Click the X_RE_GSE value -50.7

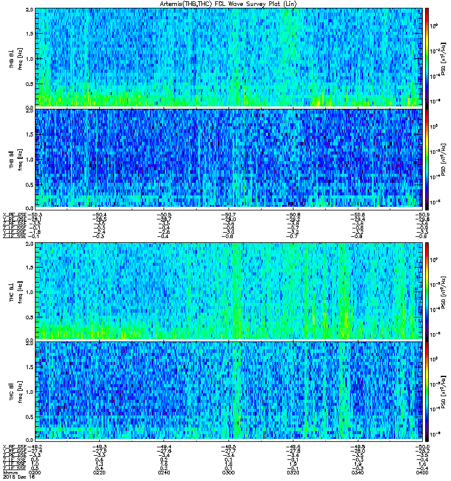click(229, 215)
